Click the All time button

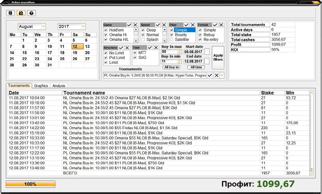pyautogui.click(x=196, y=67)
